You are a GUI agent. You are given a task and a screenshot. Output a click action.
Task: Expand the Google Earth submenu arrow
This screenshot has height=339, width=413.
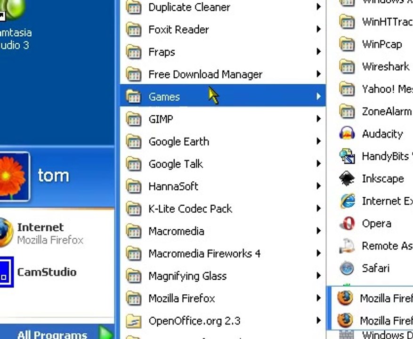[x=318, y=141]
